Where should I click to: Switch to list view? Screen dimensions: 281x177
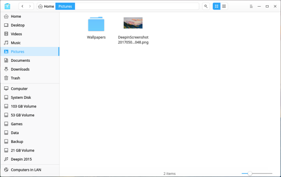coord(224,6)
